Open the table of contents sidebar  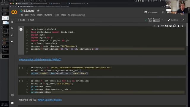point(12,22)
